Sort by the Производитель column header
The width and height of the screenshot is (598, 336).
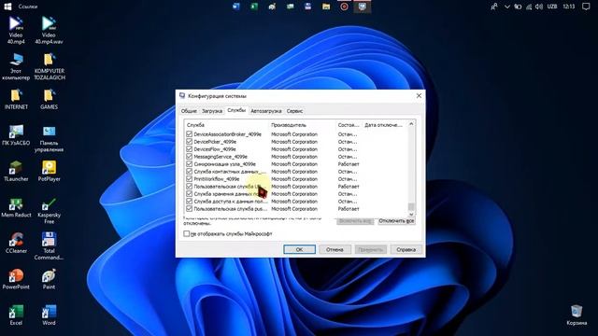pyautogui.click(x=302, y=125)
